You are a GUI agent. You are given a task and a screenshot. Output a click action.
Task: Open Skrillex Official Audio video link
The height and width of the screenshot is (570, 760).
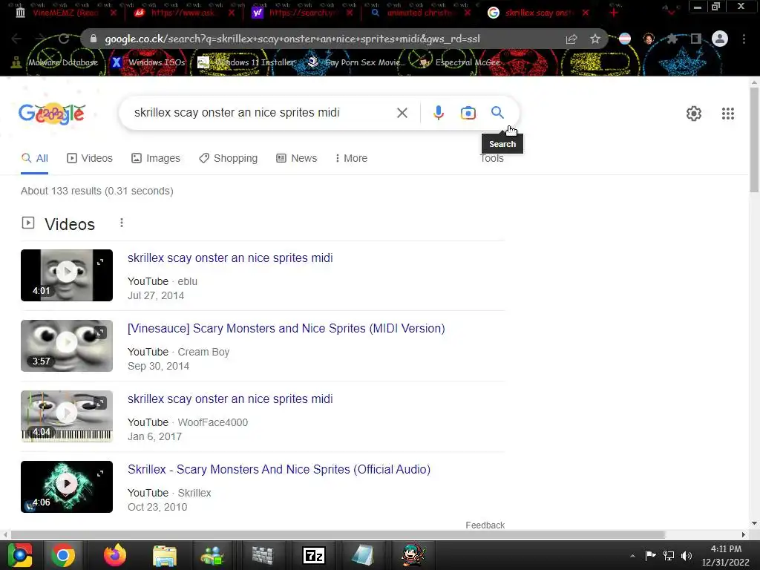(279, 469)
